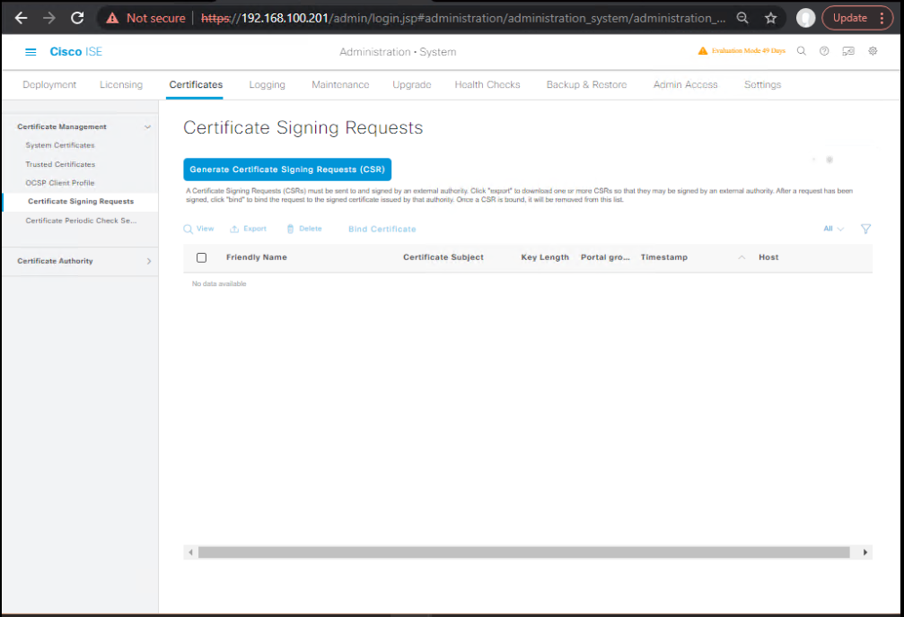This screenshot has width=904, height=617.
Task: Open the Maintenance tab
Action: tap(341, 84)
